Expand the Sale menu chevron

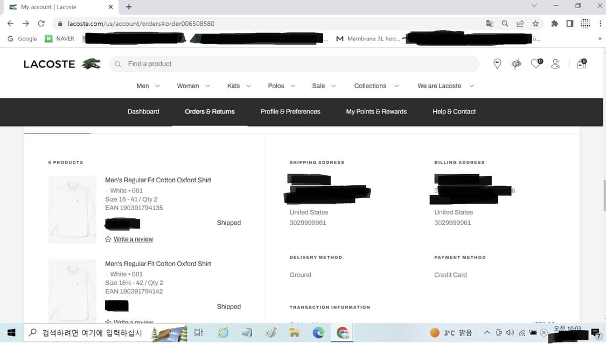tap(333, 86)
